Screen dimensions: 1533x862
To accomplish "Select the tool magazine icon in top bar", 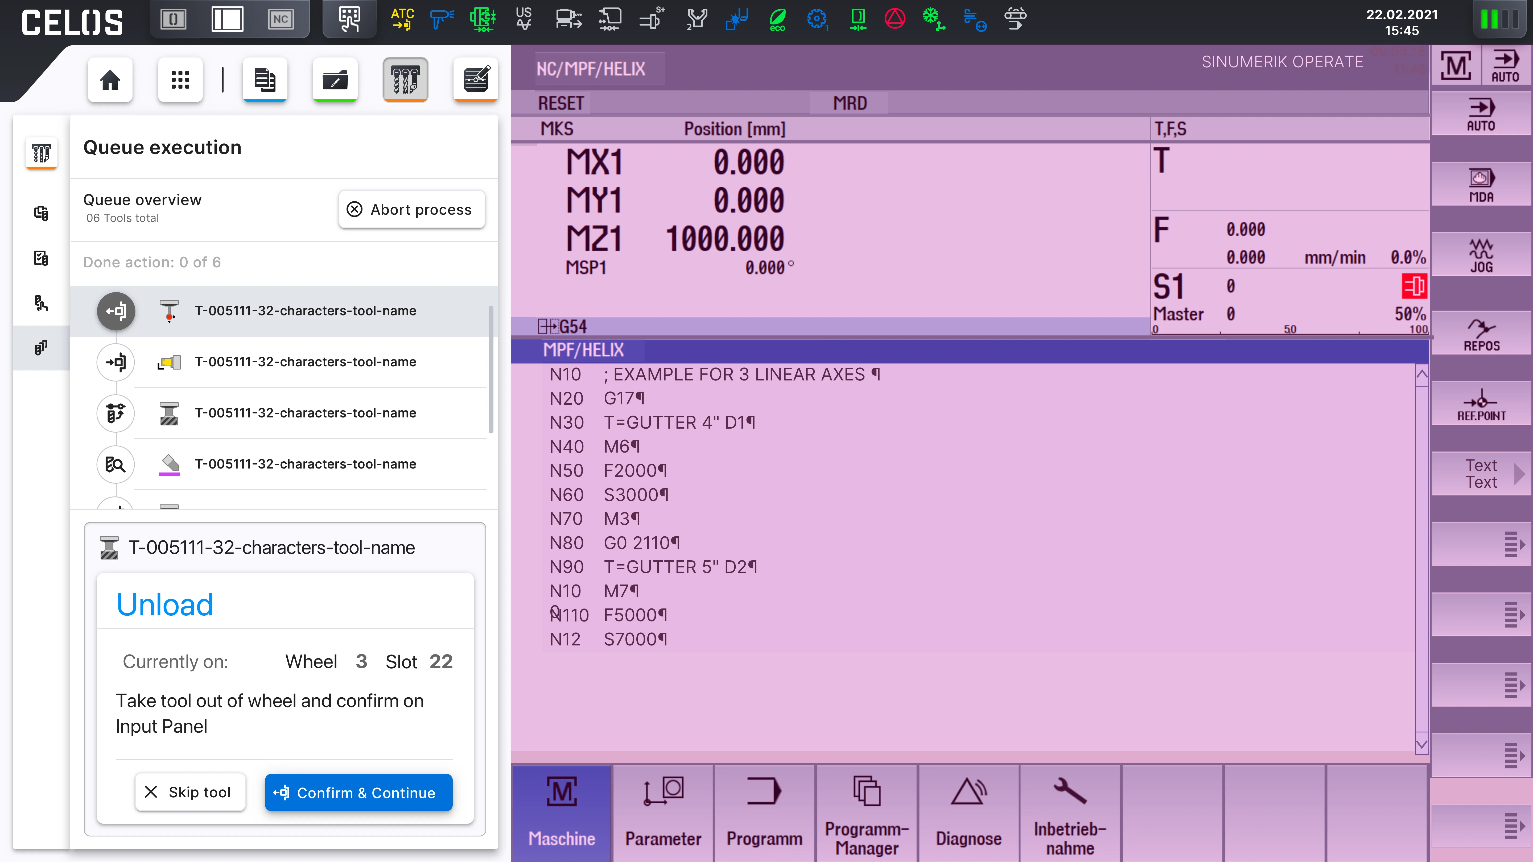I will pos(405,80).
